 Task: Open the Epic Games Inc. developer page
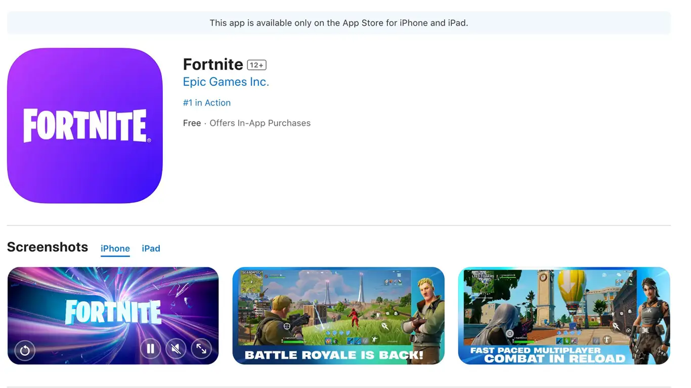pos(226,82)
